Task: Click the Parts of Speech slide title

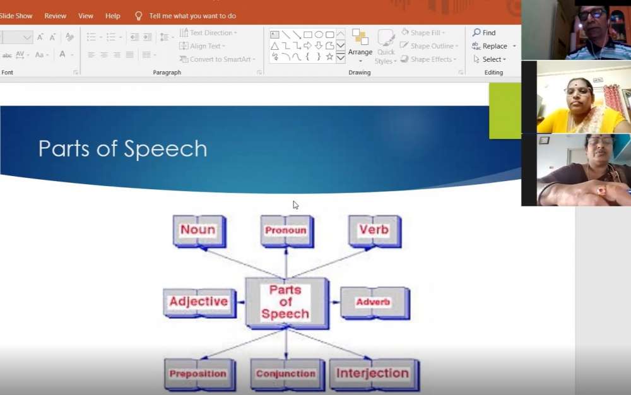Action: click(x=123, y=149)
